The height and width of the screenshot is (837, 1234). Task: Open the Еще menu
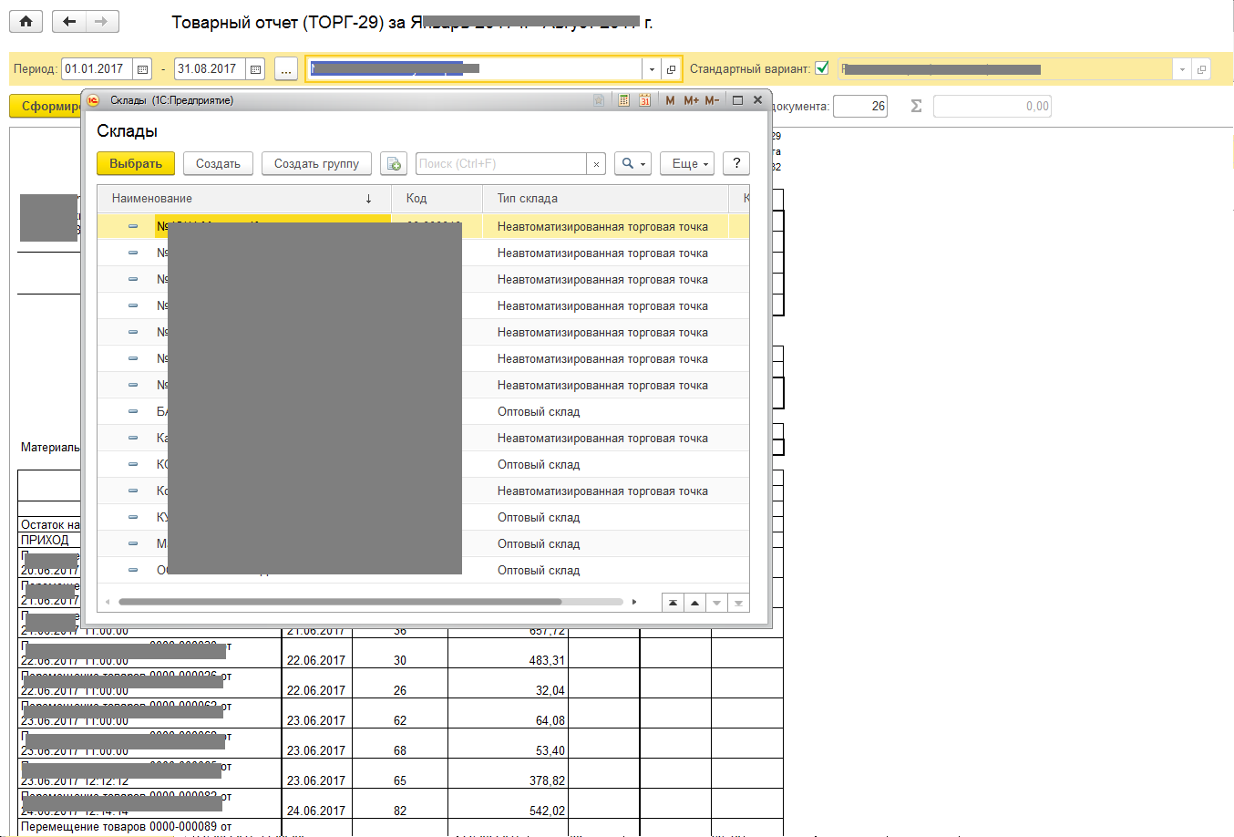(687, 163)
